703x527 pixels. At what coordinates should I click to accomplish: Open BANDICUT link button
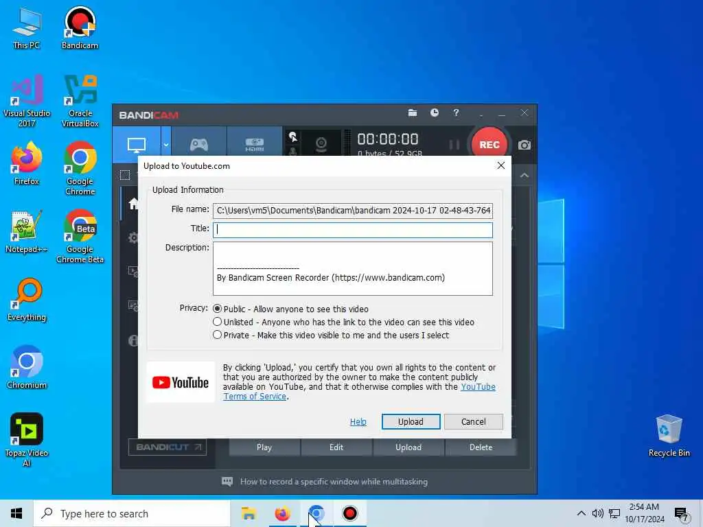tap(168, 447)
